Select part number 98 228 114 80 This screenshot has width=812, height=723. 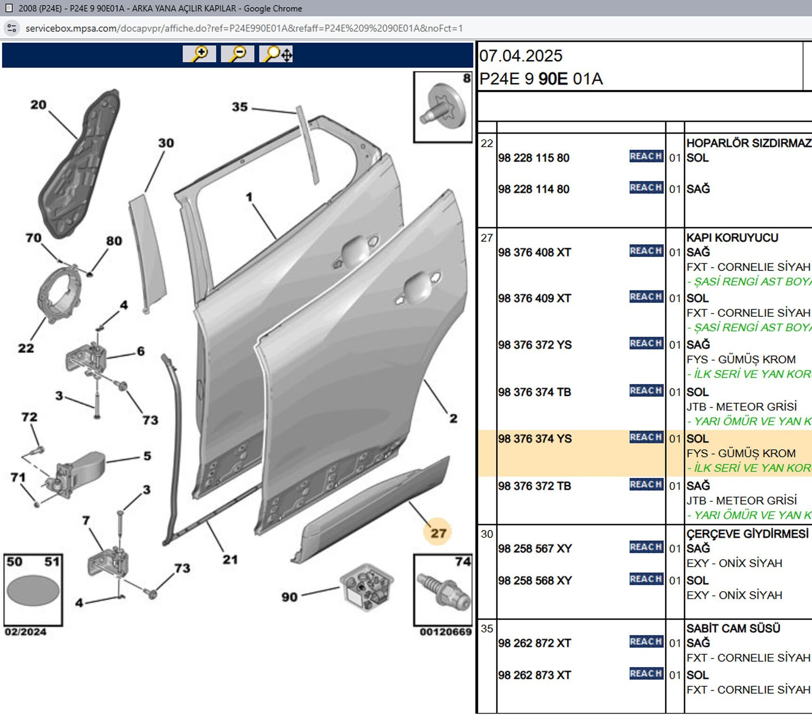533,189
